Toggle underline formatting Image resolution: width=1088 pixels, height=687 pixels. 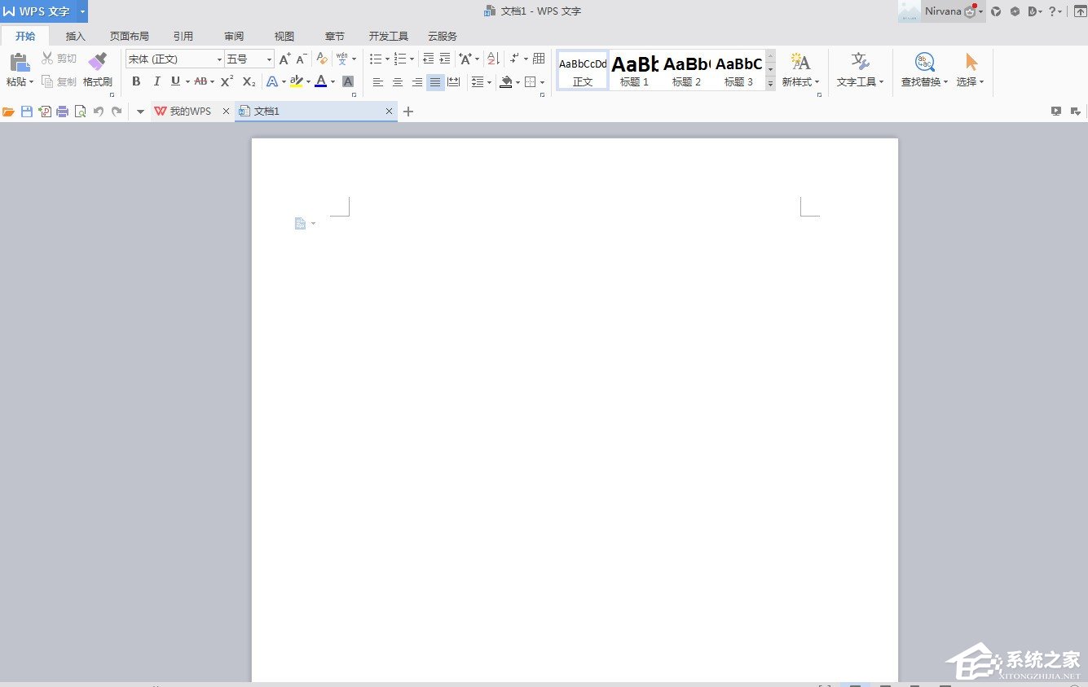tap(175, 81)
